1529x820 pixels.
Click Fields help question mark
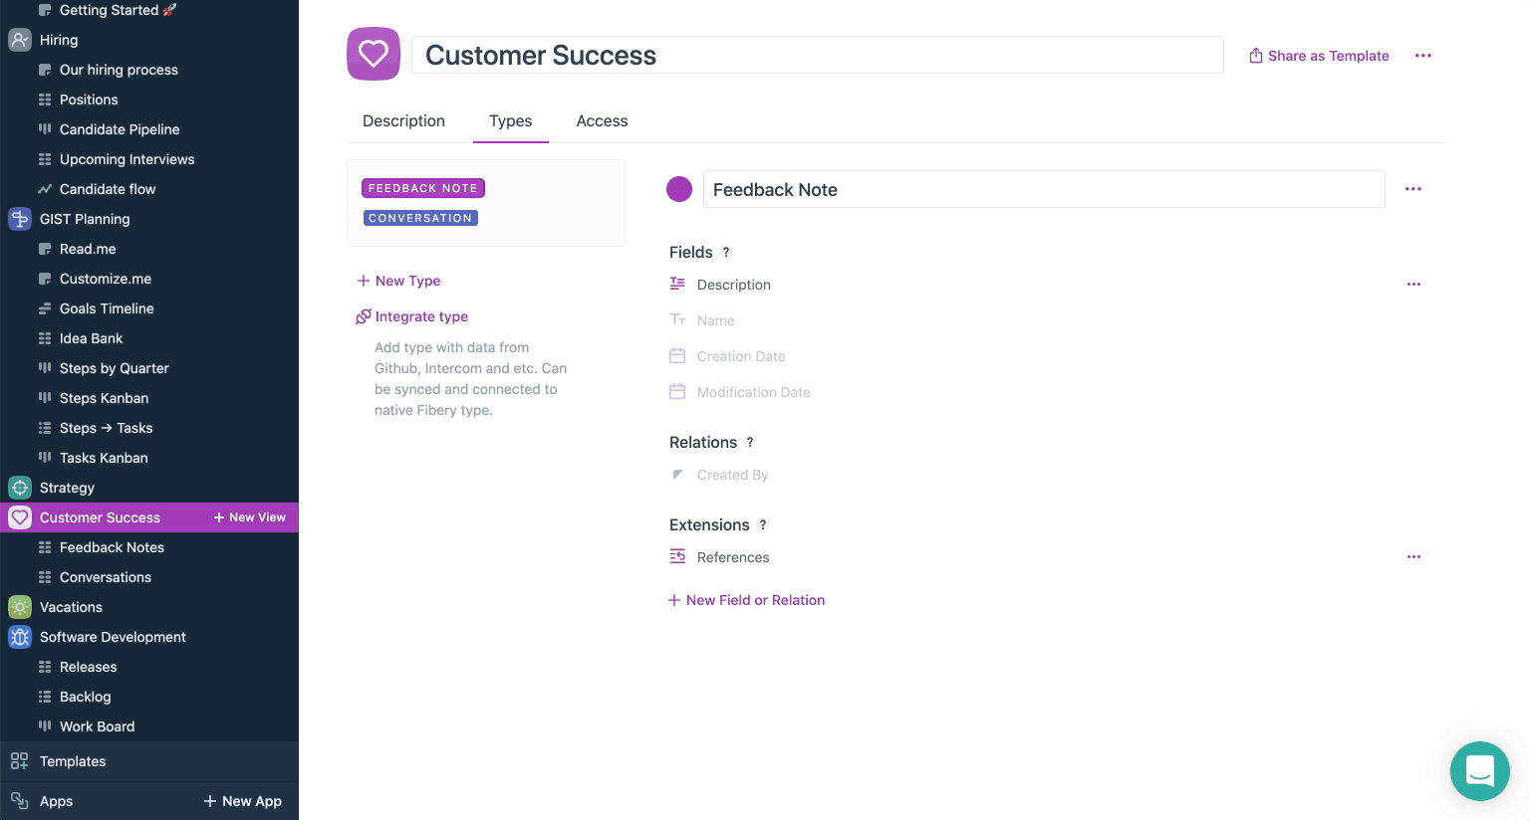pyautogui.click(x=726, y=252)
